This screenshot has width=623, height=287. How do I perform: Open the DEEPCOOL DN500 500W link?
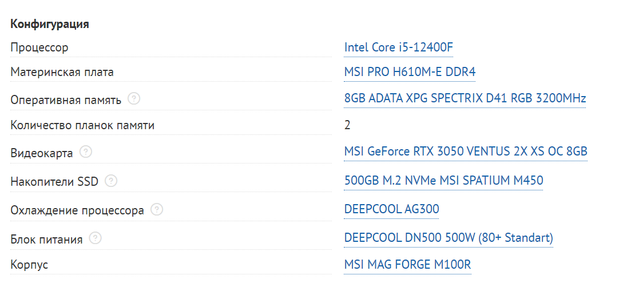click(449, 238)
